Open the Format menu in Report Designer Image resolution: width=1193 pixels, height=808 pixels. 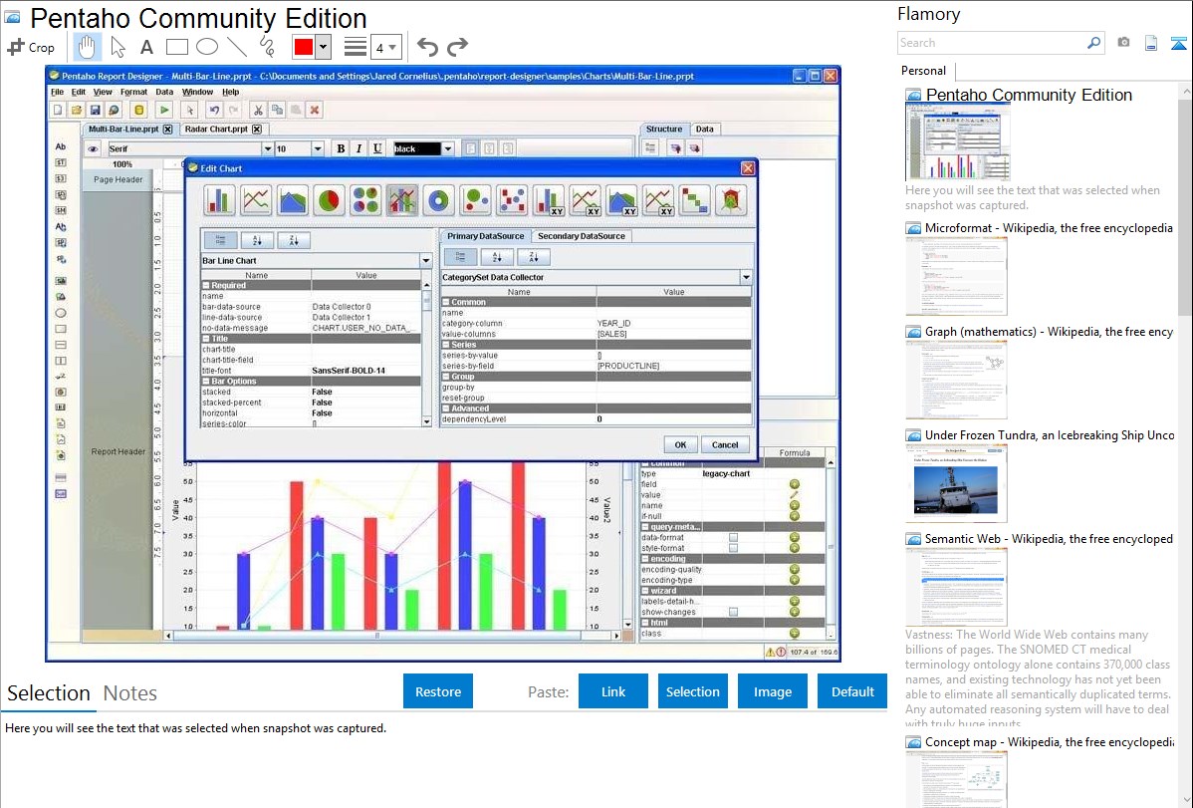pos(133,92)
